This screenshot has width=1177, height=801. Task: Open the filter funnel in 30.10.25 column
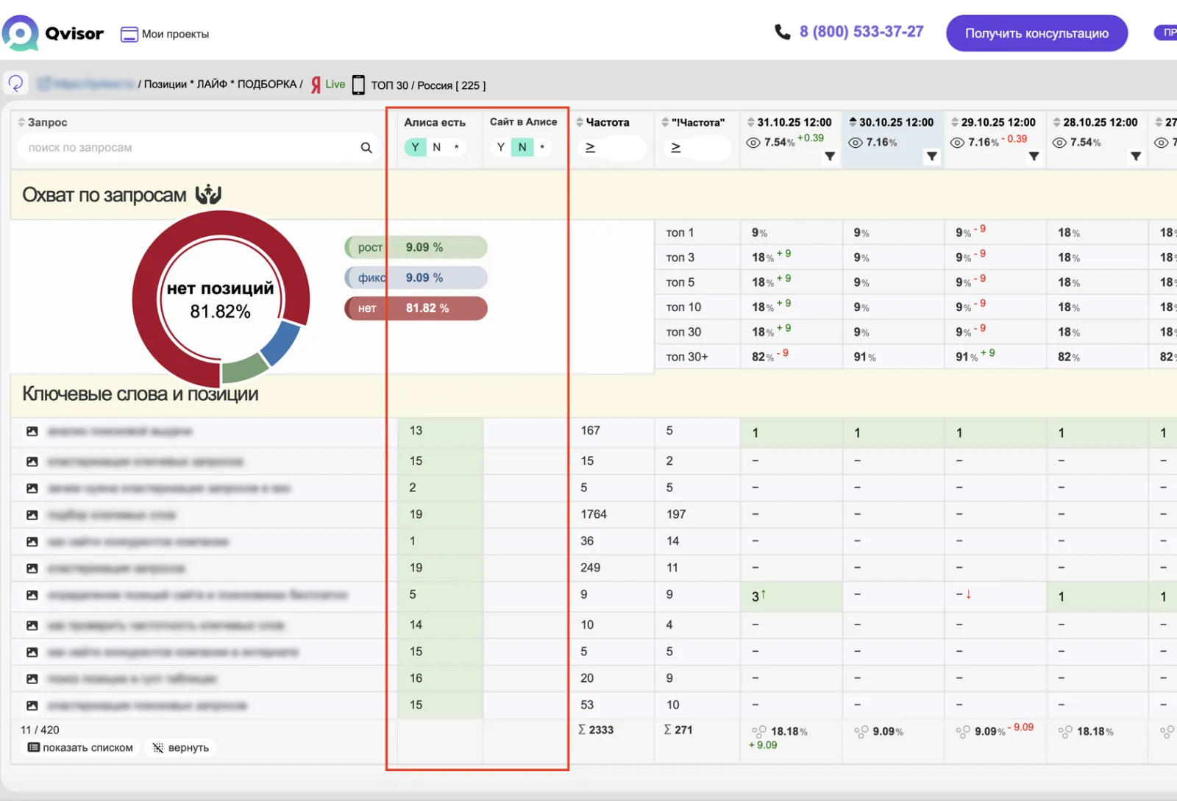point(932,157)
